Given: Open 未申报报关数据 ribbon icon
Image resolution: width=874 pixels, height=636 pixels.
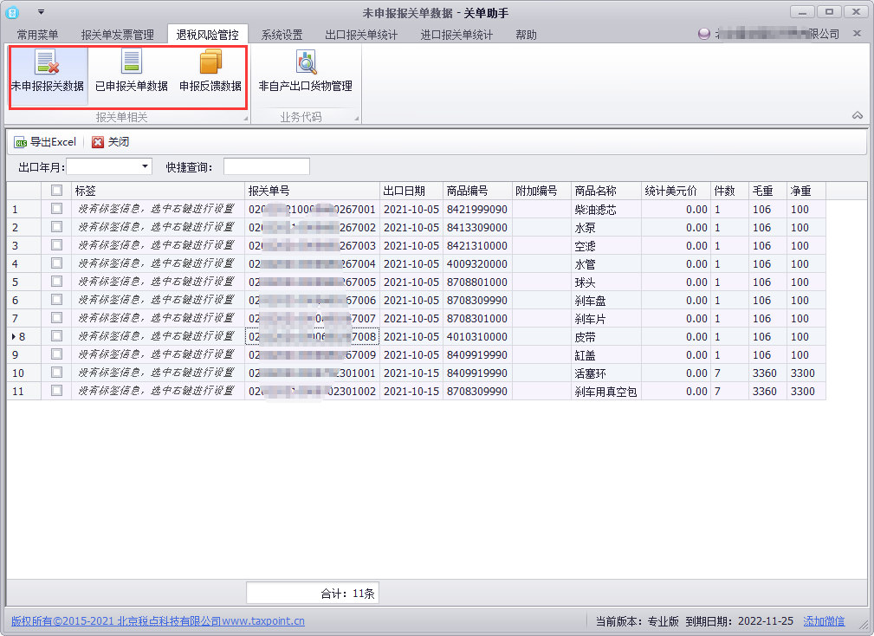Looking at the screenshot, I should click(48, 70).
